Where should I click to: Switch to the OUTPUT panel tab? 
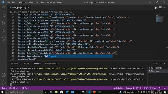click(x=26, y=63)
